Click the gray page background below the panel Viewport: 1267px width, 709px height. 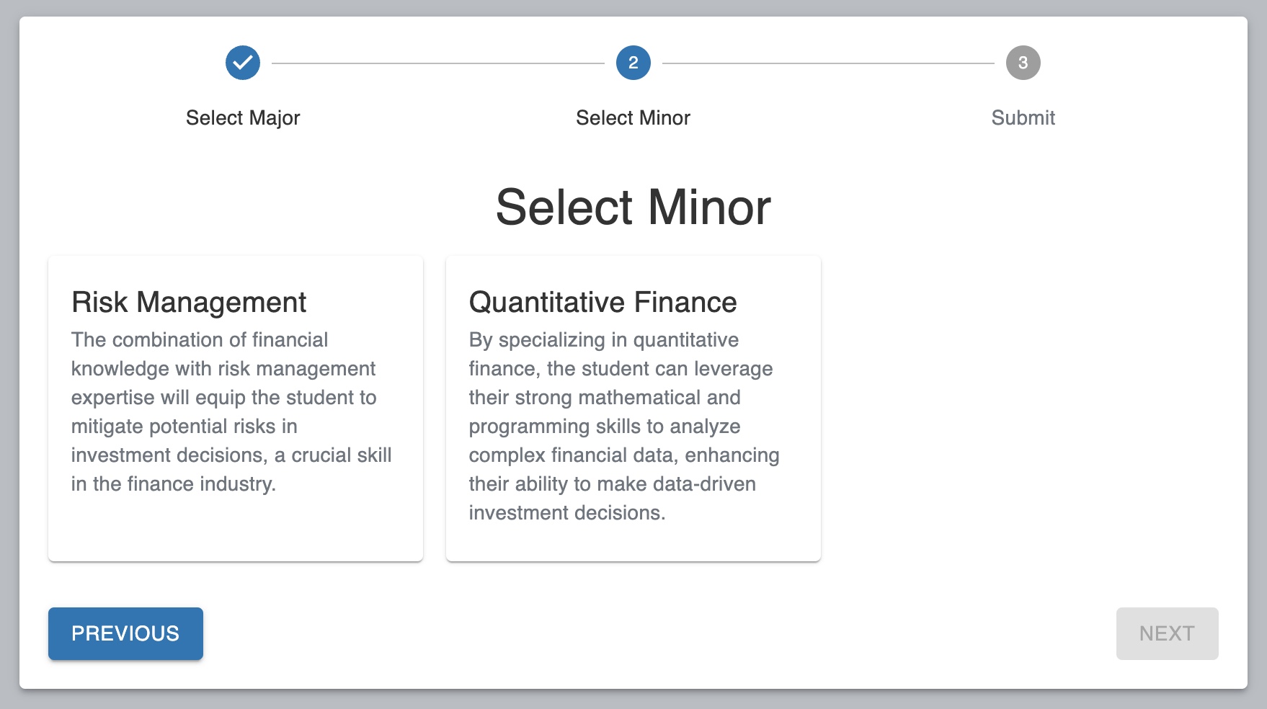[633, 700]
